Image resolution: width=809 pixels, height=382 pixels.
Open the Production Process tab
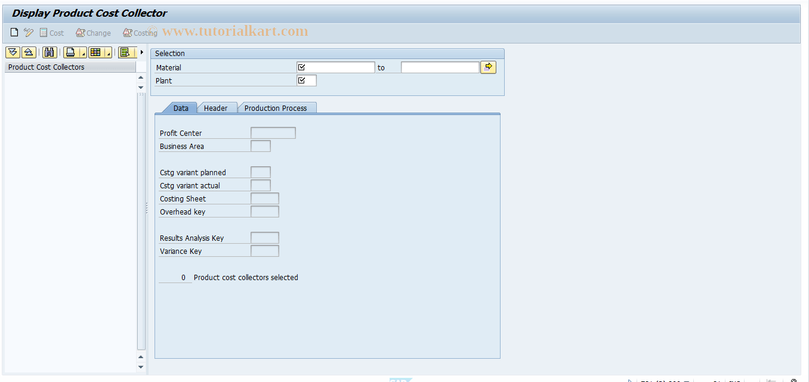point(277,108)
